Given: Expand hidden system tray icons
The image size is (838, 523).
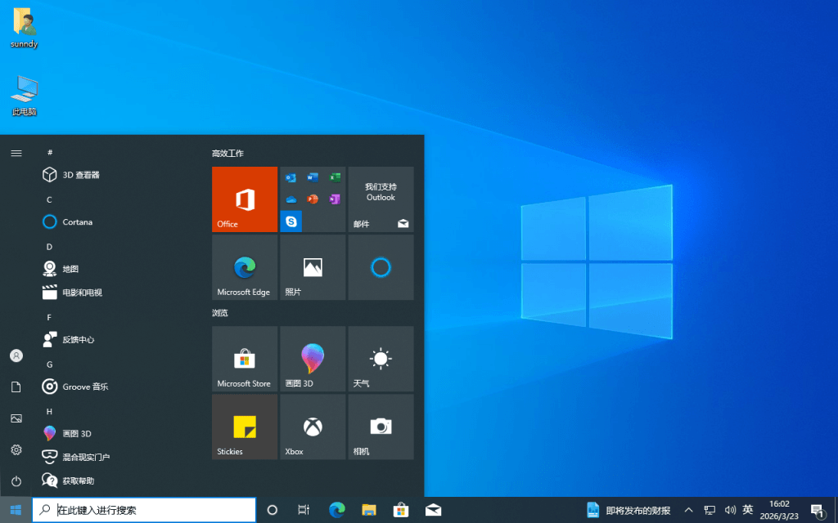Looking at the screenshot, I should pos(688,510).
